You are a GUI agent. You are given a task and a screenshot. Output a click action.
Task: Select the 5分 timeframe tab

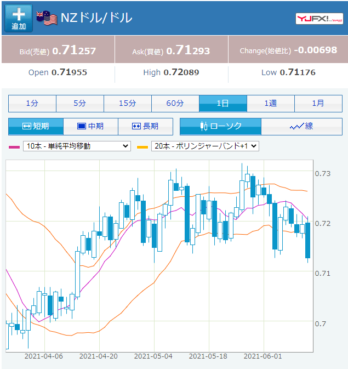point(80,103)
